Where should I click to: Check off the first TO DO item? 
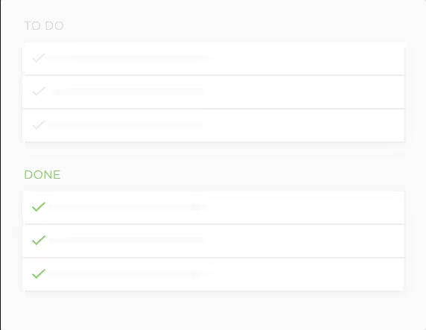tap(39, 58)
